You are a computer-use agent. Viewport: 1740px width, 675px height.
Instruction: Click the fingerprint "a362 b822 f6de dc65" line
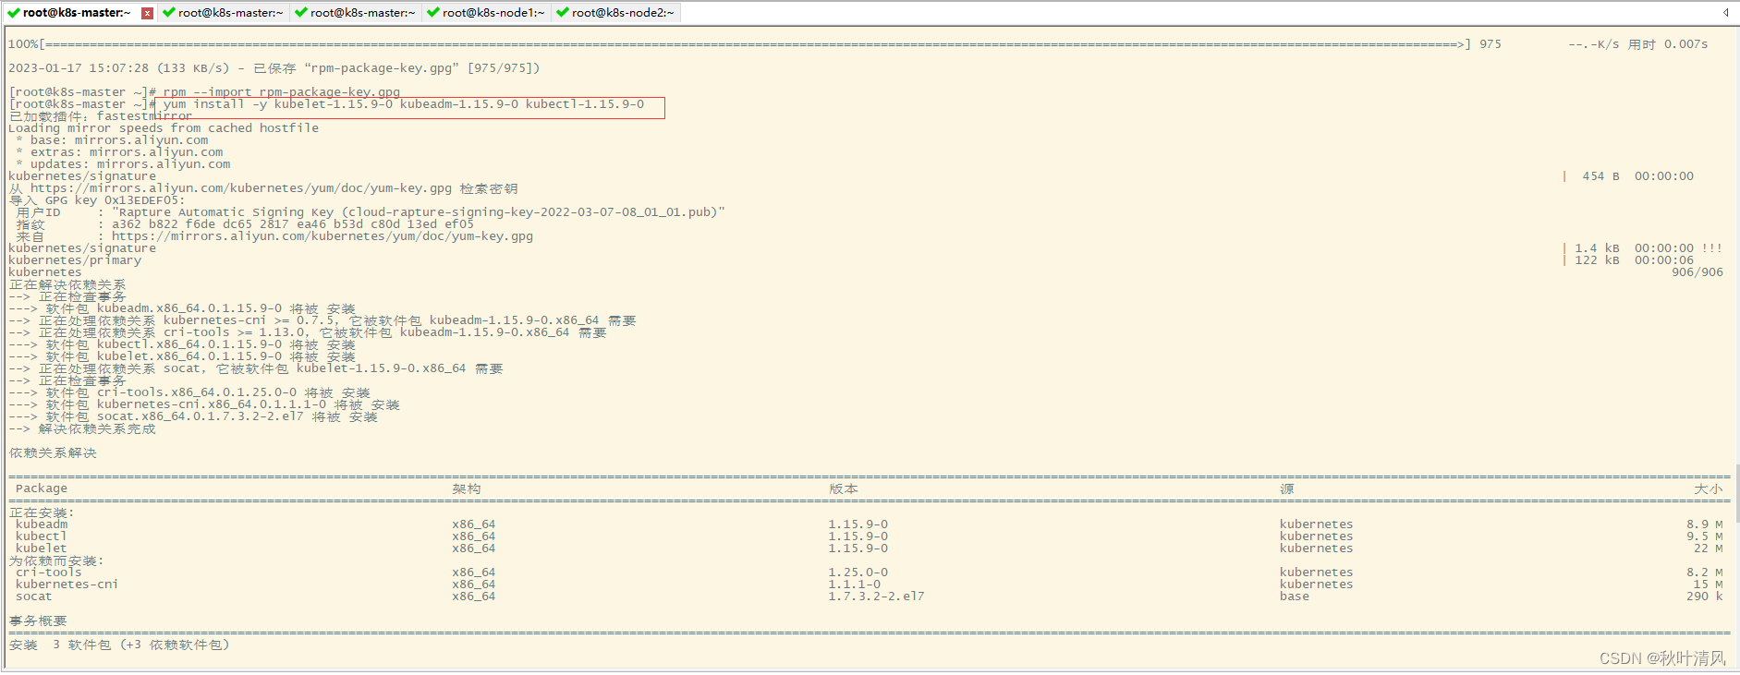coord(293,224)
